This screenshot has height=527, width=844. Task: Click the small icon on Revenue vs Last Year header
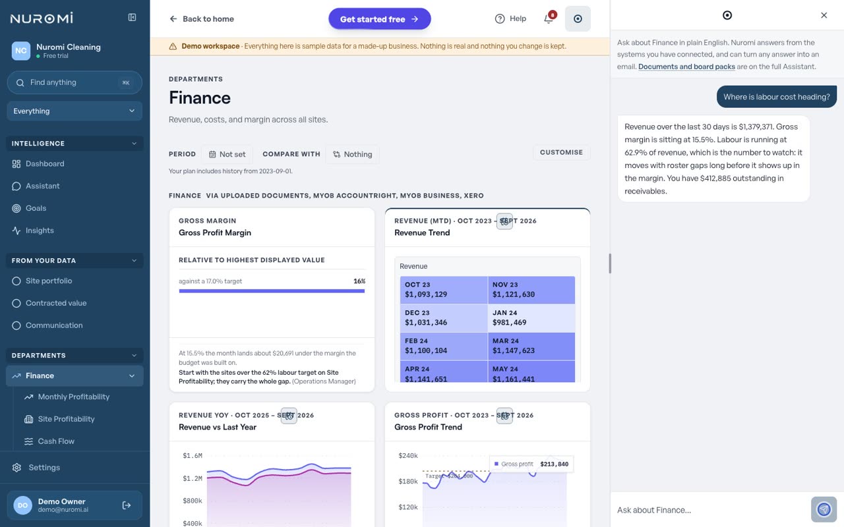(x=289, y=416)
